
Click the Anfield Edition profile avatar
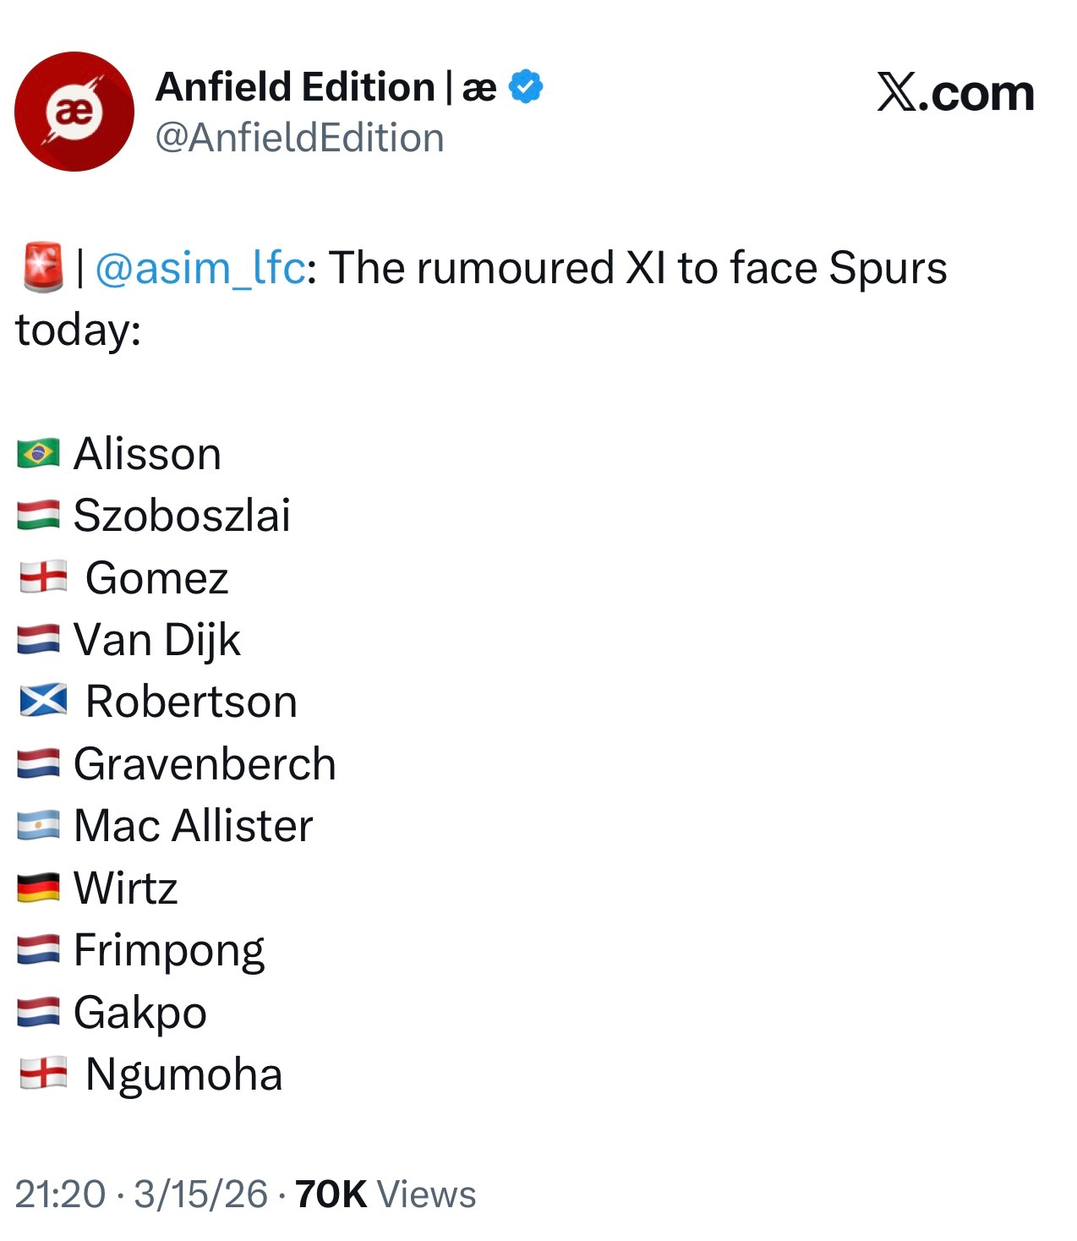pos(74,112)
